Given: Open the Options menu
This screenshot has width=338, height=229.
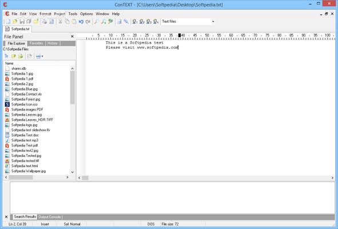Looking at the screenshot, I should coord(86,14).
